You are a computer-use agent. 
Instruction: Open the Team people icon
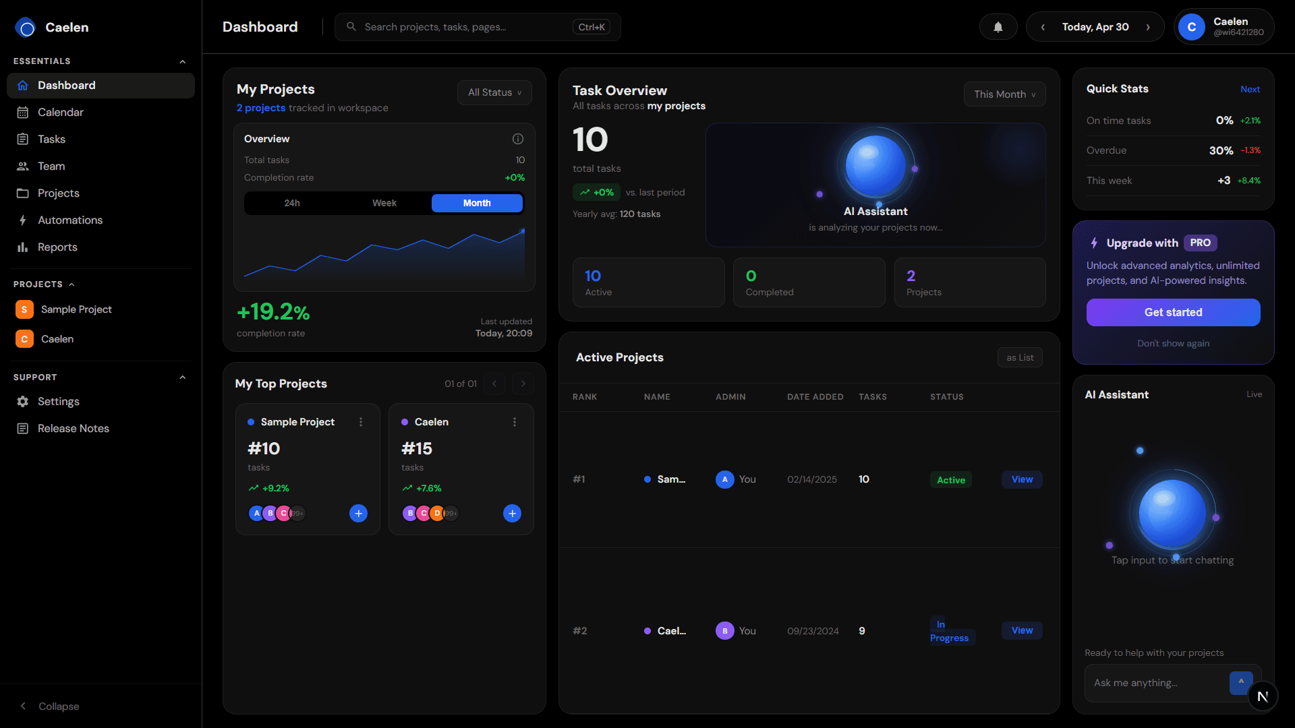click(23, 166)
